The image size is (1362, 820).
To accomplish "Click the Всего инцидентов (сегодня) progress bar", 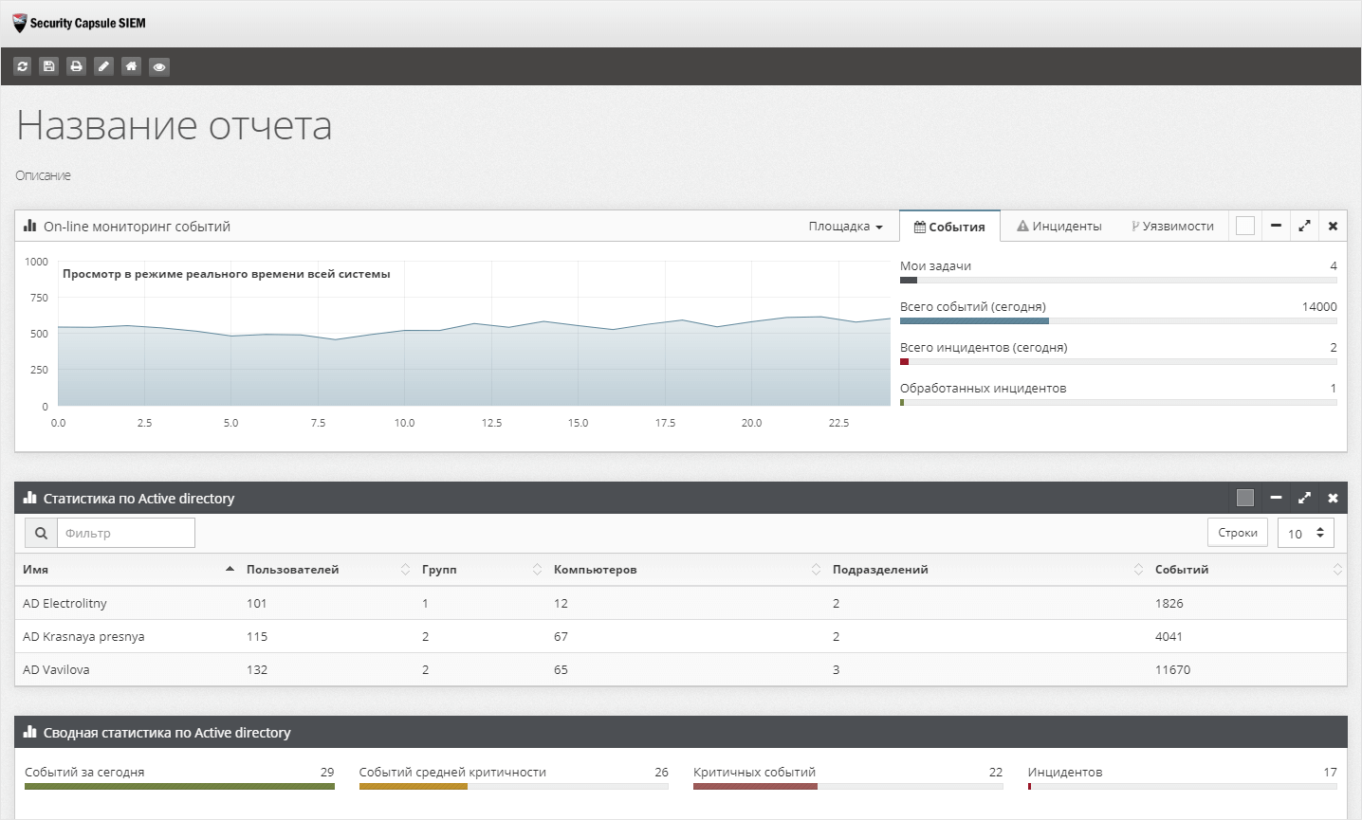I will [x=1118, y=361].
